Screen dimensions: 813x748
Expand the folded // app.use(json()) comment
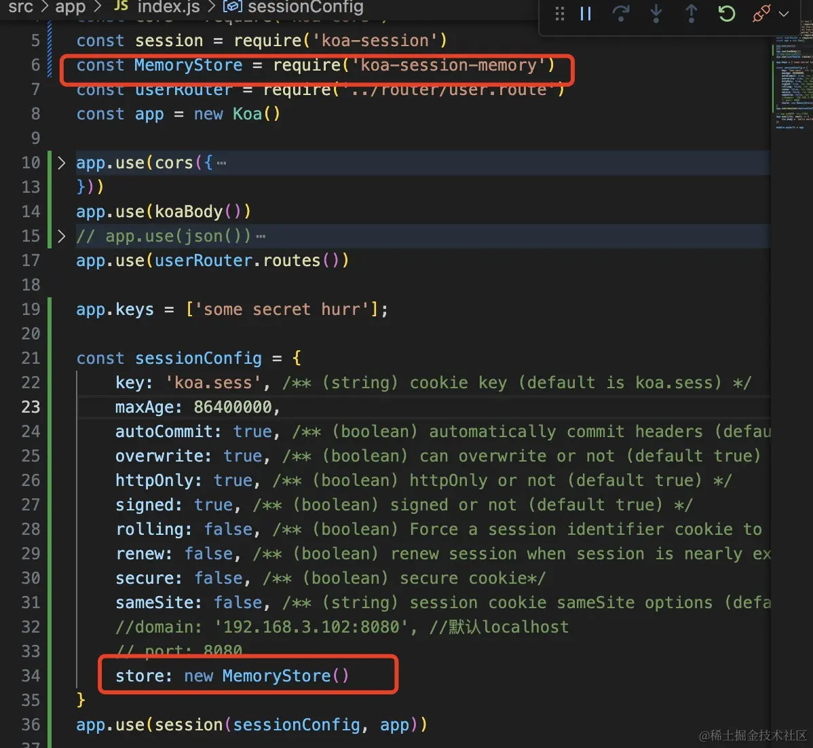click(x=62, y=236)
